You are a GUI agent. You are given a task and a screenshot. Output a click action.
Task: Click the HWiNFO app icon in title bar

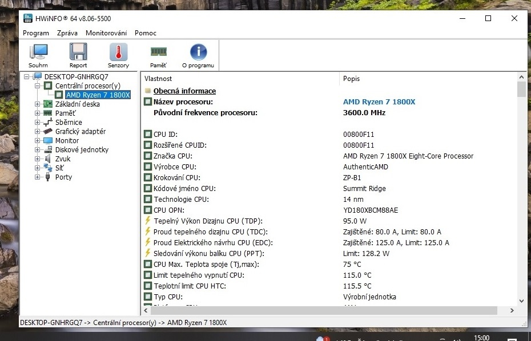27,18
